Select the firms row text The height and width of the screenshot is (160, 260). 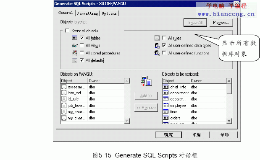click(x=174, y=112)
